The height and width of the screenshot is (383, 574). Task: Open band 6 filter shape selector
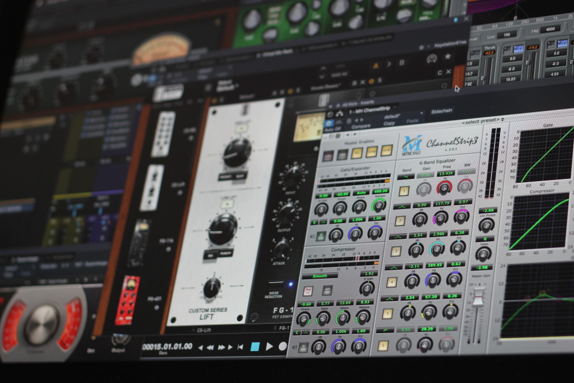pos(385,330)
